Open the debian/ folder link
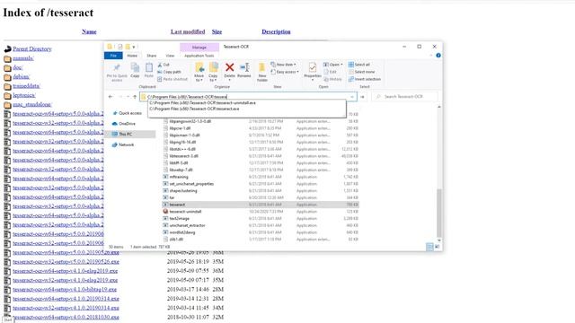The image size is (575, 323). pos(22,76)
